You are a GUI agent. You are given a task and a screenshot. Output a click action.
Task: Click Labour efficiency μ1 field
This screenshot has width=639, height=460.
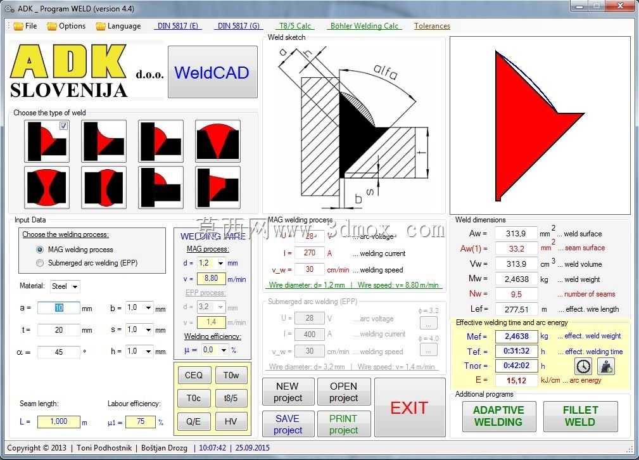(x=141, y=422)
